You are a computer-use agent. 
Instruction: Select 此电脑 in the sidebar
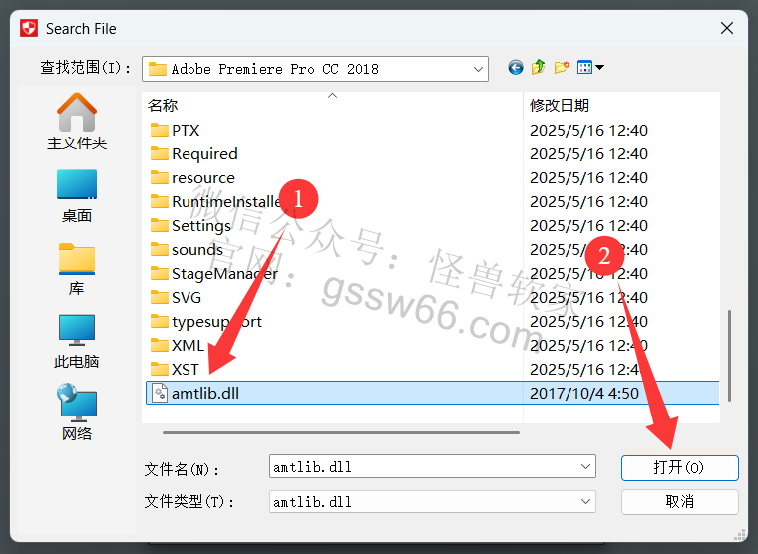(77, 342)
